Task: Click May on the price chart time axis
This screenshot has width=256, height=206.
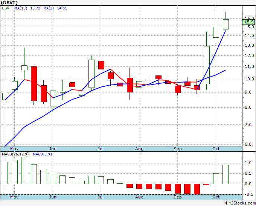Action: (x=14, y=149)
